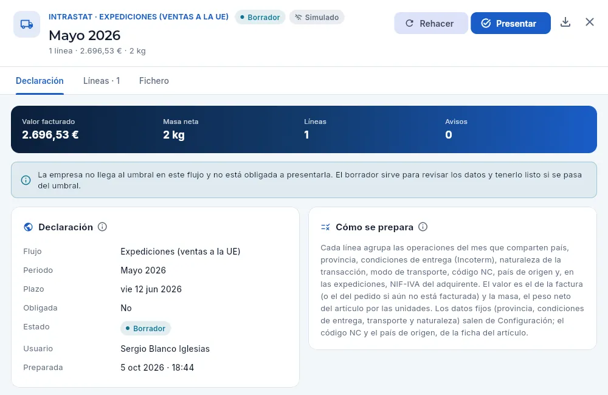This screenshot has height=395, width=608.
Task: Click the Borrador badge in header
Action: coord(260,18)
